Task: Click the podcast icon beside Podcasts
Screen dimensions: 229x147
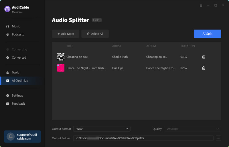Action: coord(8,35)
